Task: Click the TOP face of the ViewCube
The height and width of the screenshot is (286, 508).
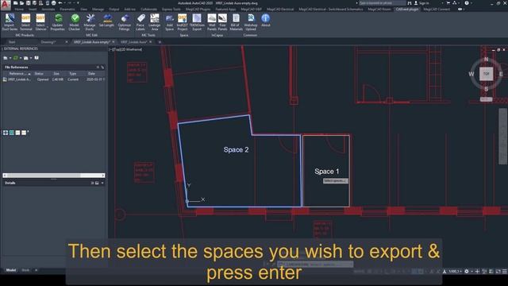Action: point(487,74)
